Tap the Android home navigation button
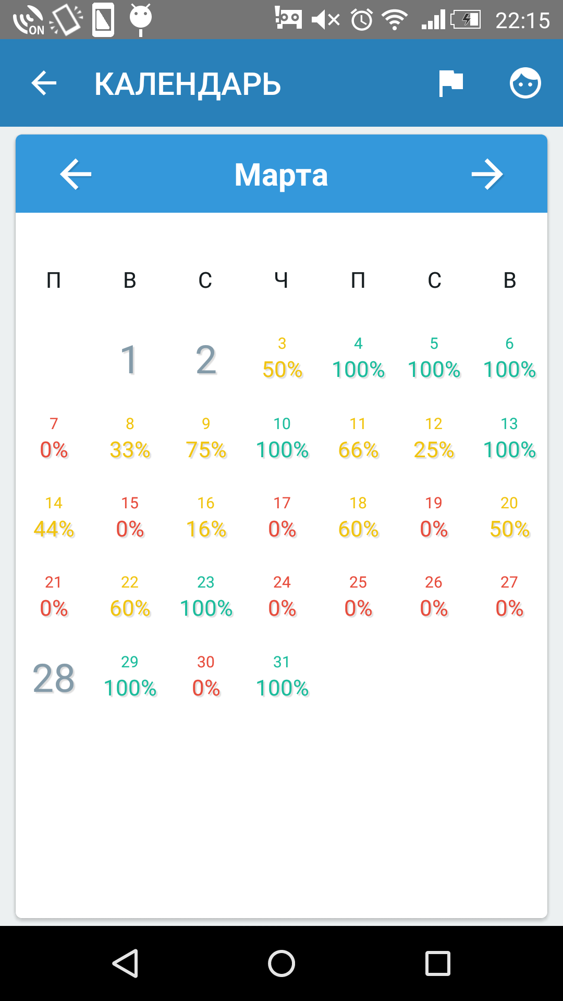563x1001 pixels. pos(281,963)
